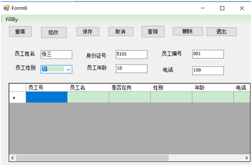Image resolution: width=252 pixels, height=166 pixels.
Task: Minimize the Form6 window
Action: (x=203, y=8)
